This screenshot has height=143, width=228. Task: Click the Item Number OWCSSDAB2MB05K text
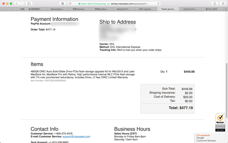[48, 81]
